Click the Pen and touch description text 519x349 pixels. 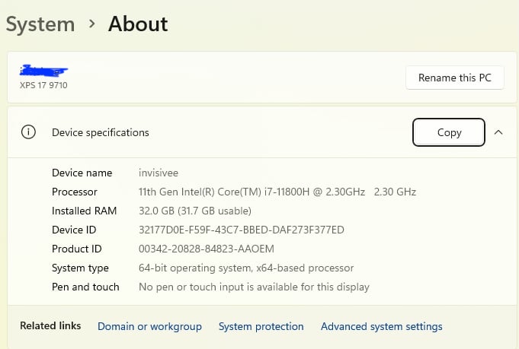point(254,287)
